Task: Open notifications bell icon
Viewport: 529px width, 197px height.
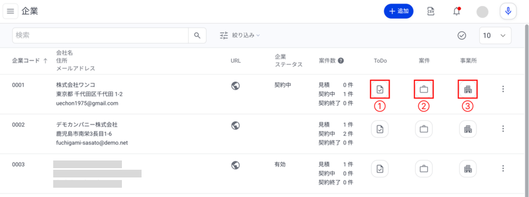Action: click(x=457, y=11)
